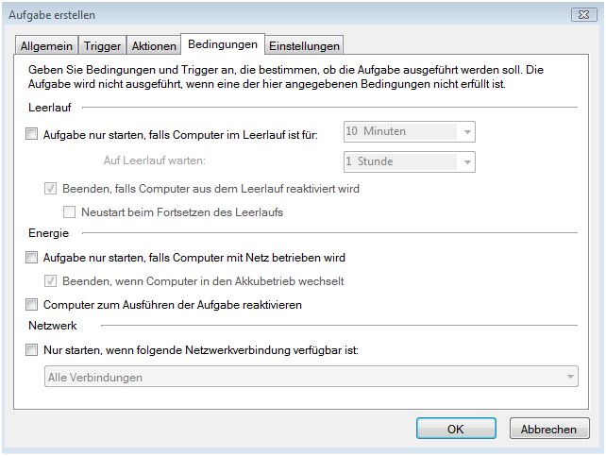606x456 pixels.
Task: Expand the 'Alle Verbindungen' network dropdown
Action: click(x=311, y=377)
